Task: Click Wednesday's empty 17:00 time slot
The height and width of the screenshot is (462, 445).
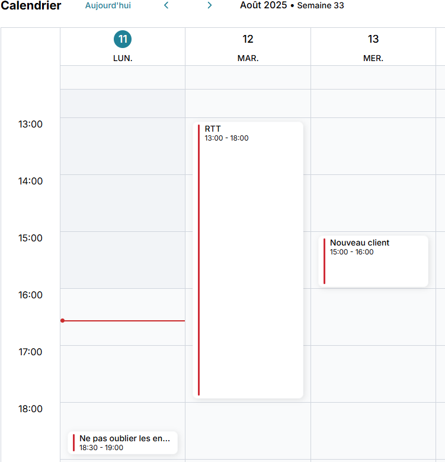Action: click(373, 374)
